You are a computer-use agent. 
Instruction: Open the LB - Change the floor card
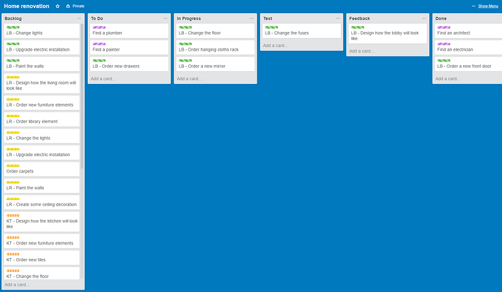coord(215,31)
